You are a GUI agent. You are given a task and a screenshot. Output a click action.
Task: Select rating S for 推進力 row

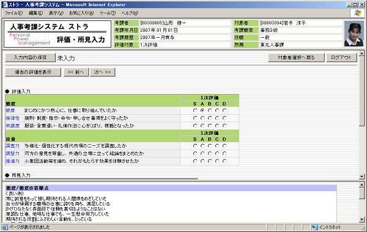(x=195, y=161)
